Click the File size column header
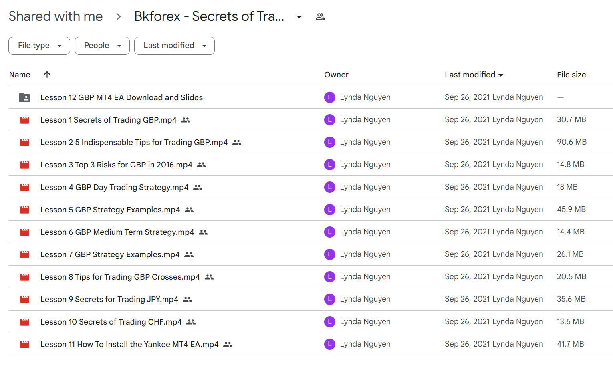 click(x=571, y=75)
